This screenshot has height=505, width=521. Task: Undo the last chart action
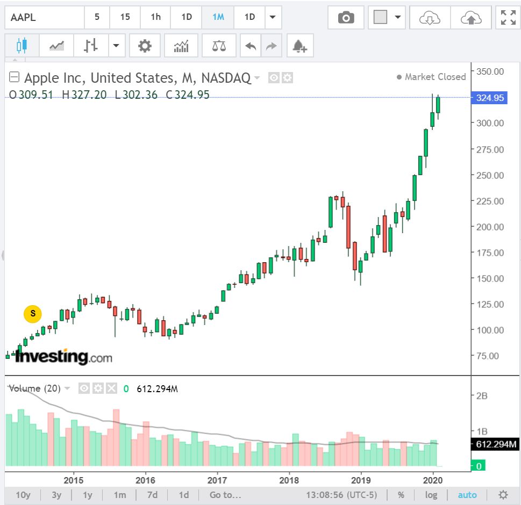(x=251, y=46)
